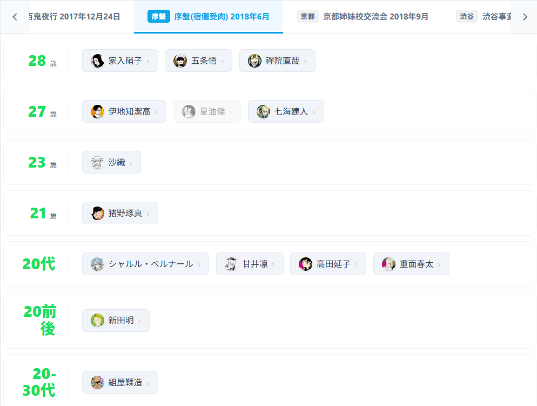Click 新田明's avatar icon

pos(98,321)
